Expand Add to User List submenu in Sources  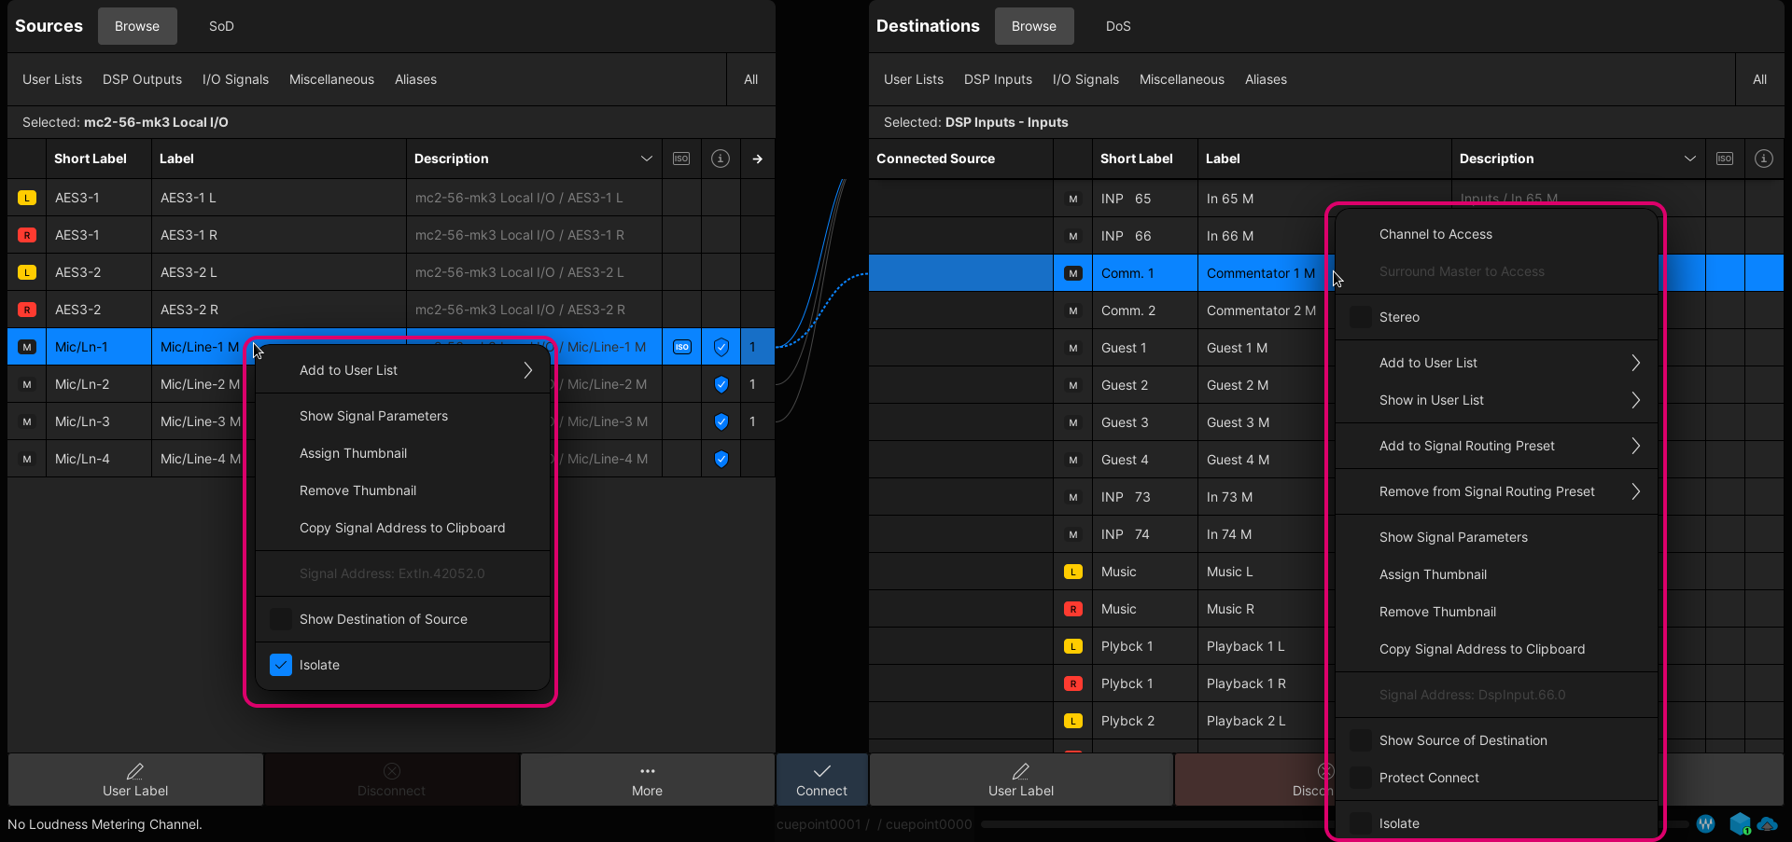(x=527, y=370)
